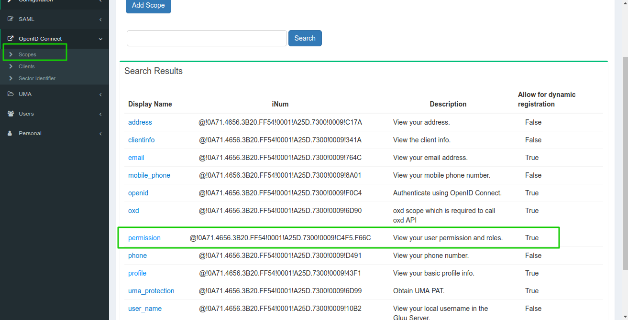Viewport: 628px width, 320px height.
Task: Click the description 'View your email address.'
Action: 430,158
